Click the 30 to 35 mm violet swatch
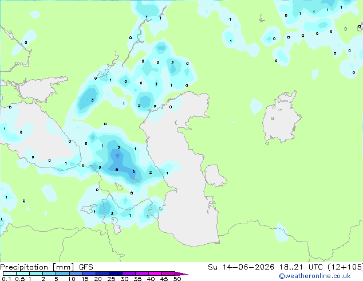This screenshot has width=363, height=281. tap(129, 274)
